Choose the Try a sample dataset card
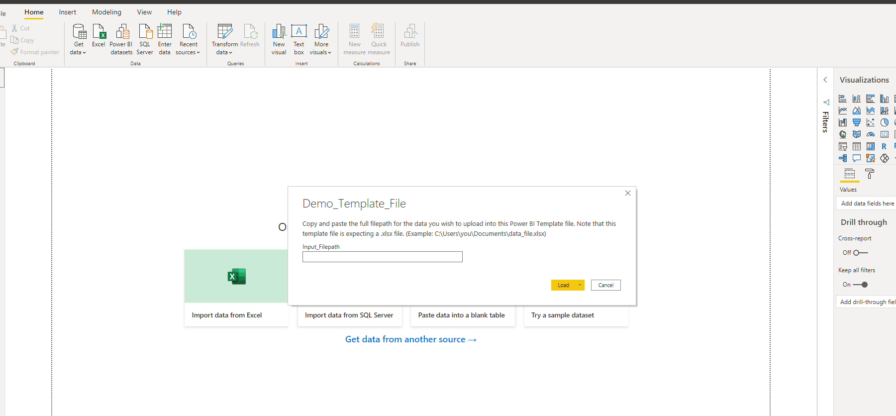896x416 pixels. (x=576, y=315)
